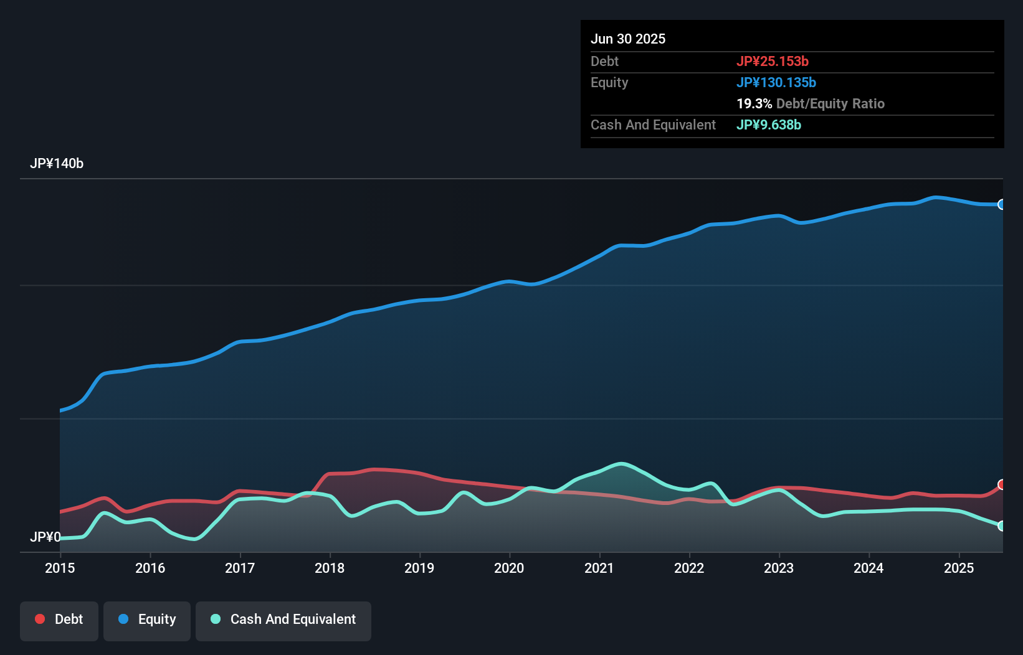Click the JP¥130.135b Equity value link

pos(777,82)
